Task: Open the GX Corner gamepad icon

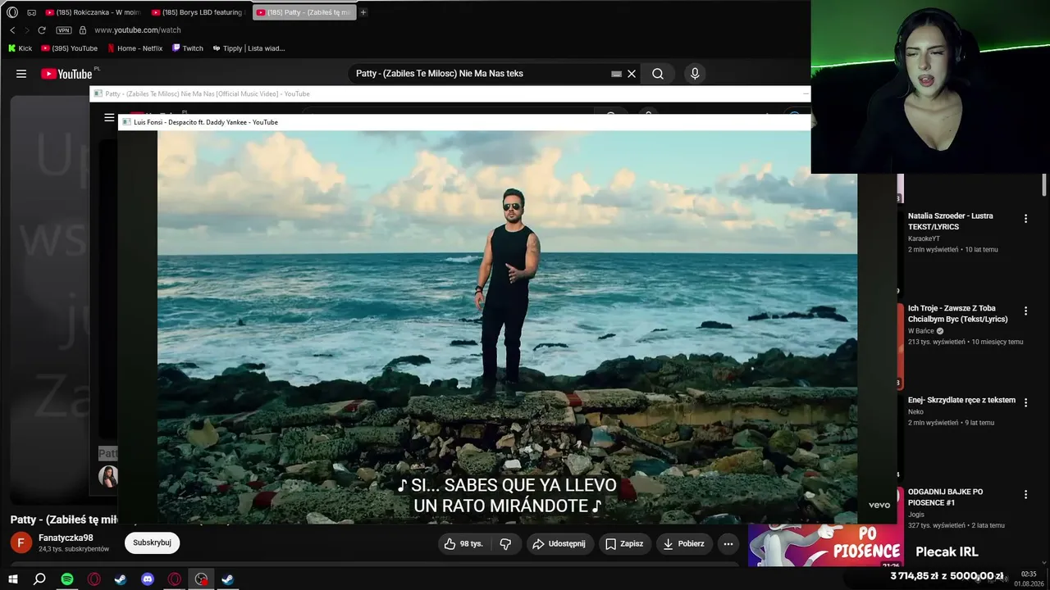Action: [31, 12]
